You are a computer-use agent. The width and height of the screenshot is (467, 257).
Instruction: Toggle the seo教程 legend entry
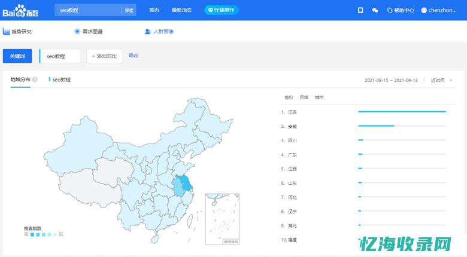(x=60, y=79)
